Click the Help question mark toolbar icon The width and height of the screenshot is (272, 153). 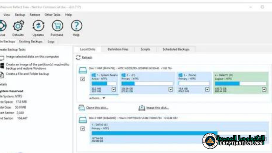coord(76,26)
